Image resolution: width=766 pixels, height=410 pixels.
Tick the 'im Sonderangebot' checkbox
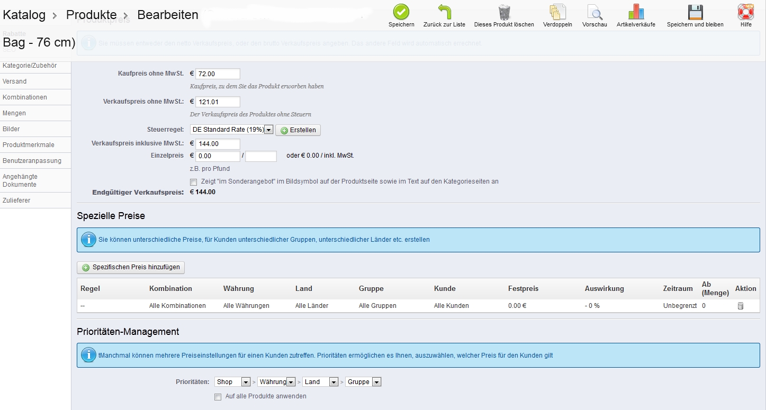pos(193,182)
